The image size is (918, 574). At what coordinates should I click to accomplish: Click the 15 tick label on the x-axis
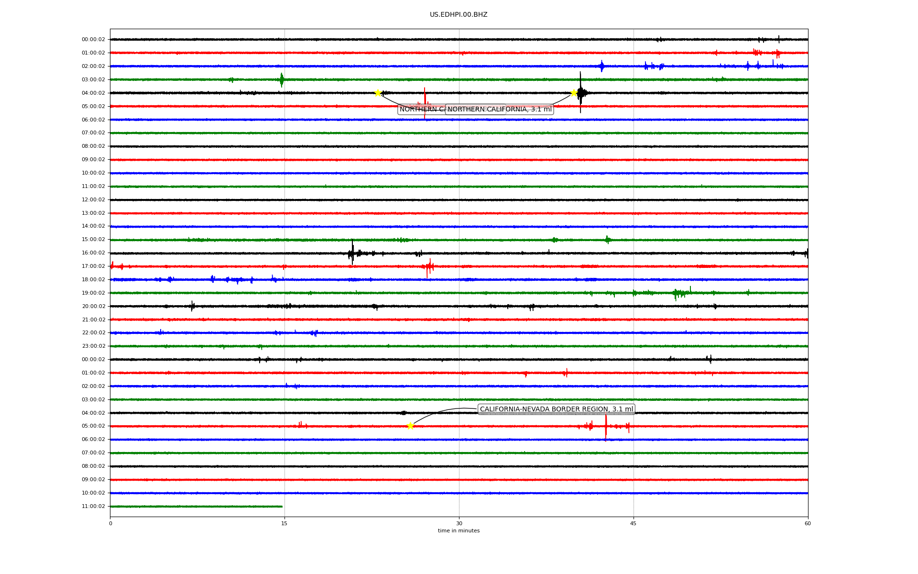click(x=284, y=523)
